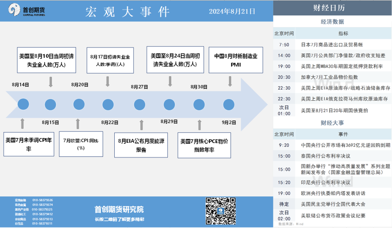Click the 次日 01:00 time cell
The height and width of the screenshot is (228, 392).
(x=284, y=110)
